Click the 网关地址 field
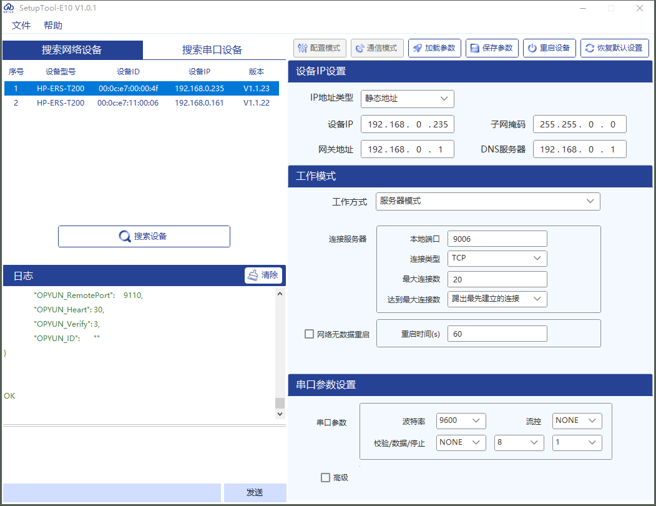Image resolution: width=656 pixels, height=506 pixels. pos(407,149)
